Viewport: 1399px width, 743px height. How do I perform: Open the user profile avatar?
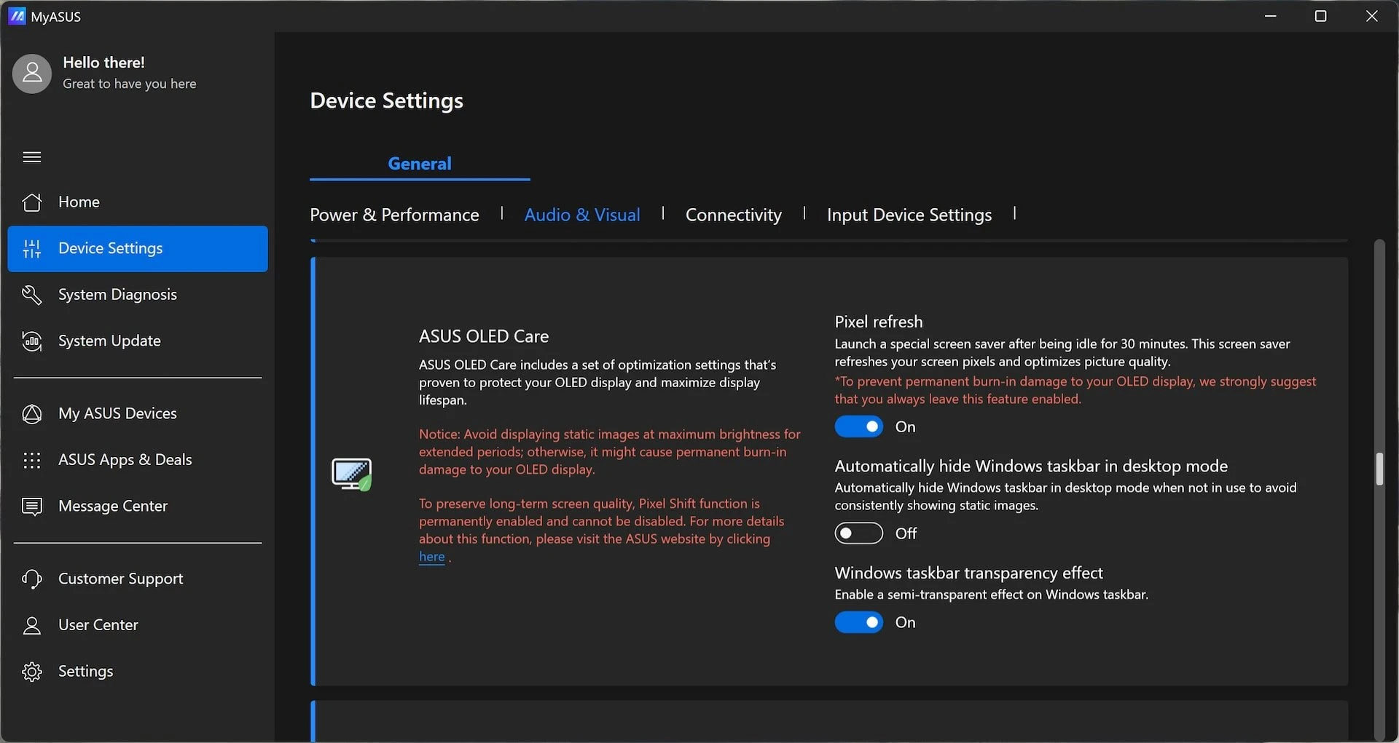click(x=32, y=73)
